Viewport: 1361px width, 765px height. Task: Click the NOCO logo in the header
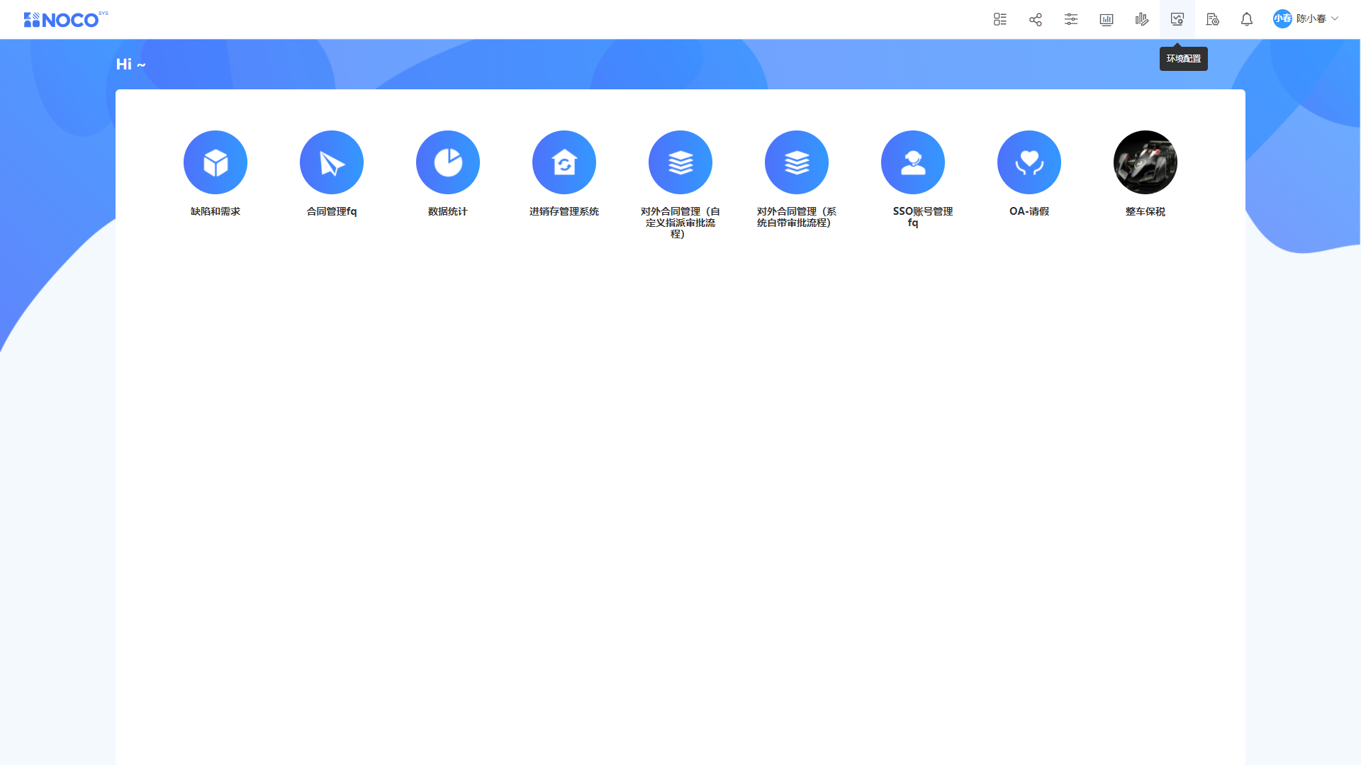tap(65, 19)
